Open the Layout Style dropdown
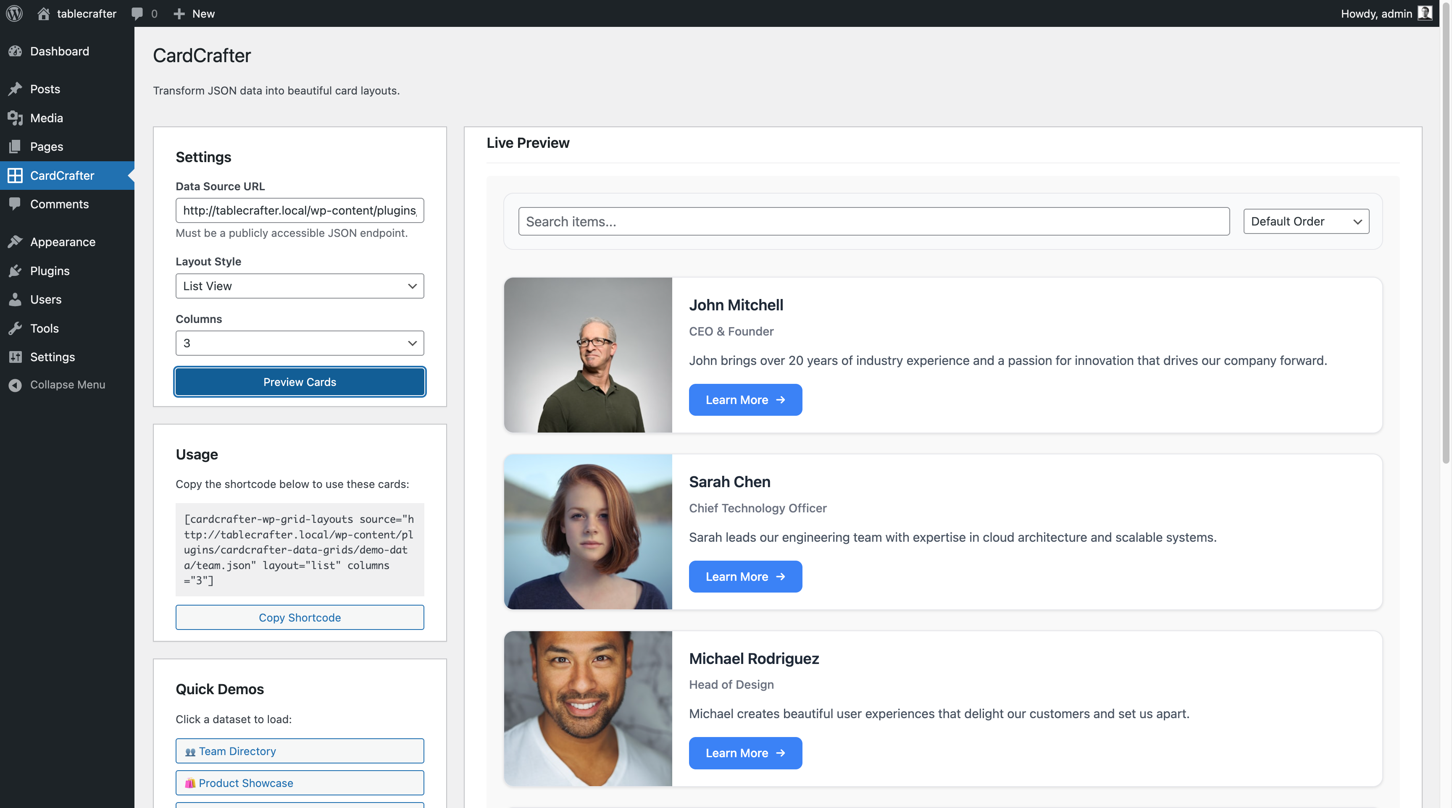1452x808 pixels. (299, 286)
